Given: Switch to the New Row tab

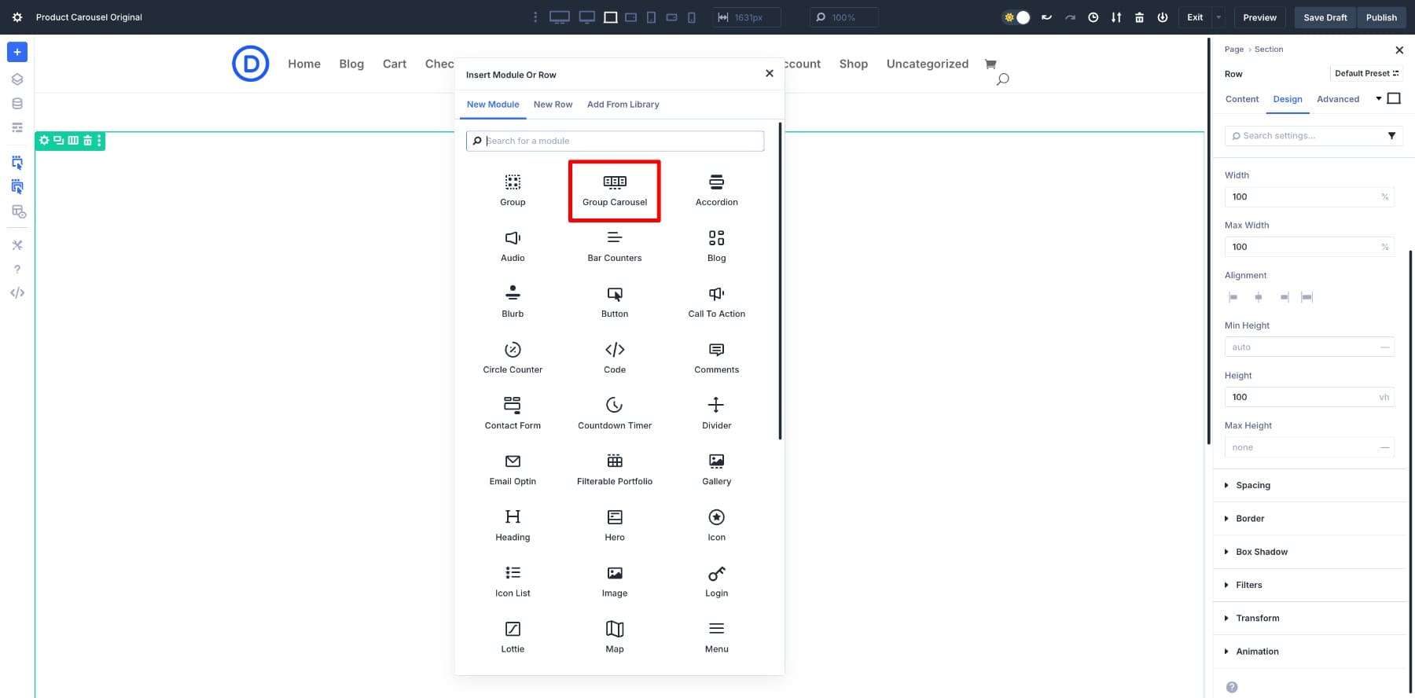Looking at the screenshot, I should click(x=553, y=105).
